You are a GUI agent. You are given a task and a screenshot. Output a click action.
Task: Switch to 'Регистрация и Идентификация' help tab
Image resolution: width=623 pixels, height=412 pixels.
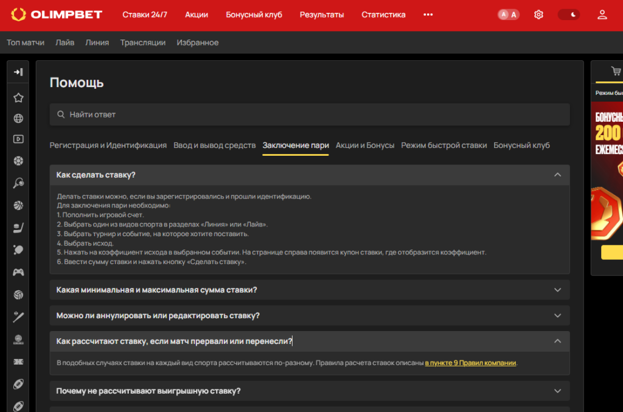pyautogui.click(x=108, y=145)
